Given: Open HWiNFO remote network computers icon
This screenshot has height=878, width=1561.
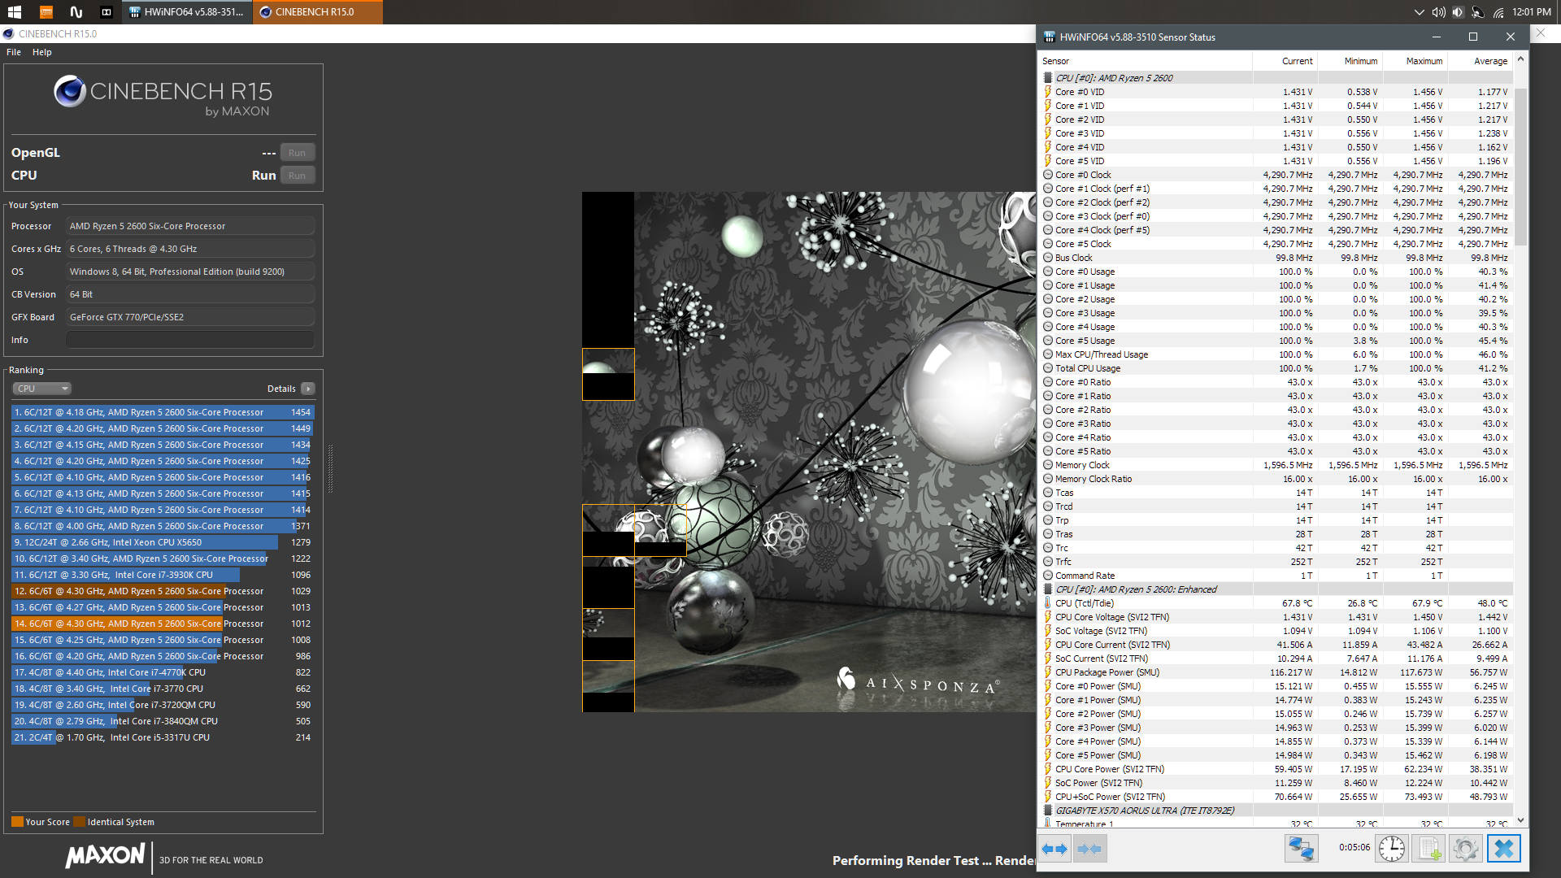Looking at the screenshot, I should click(x=1301, y=849).
